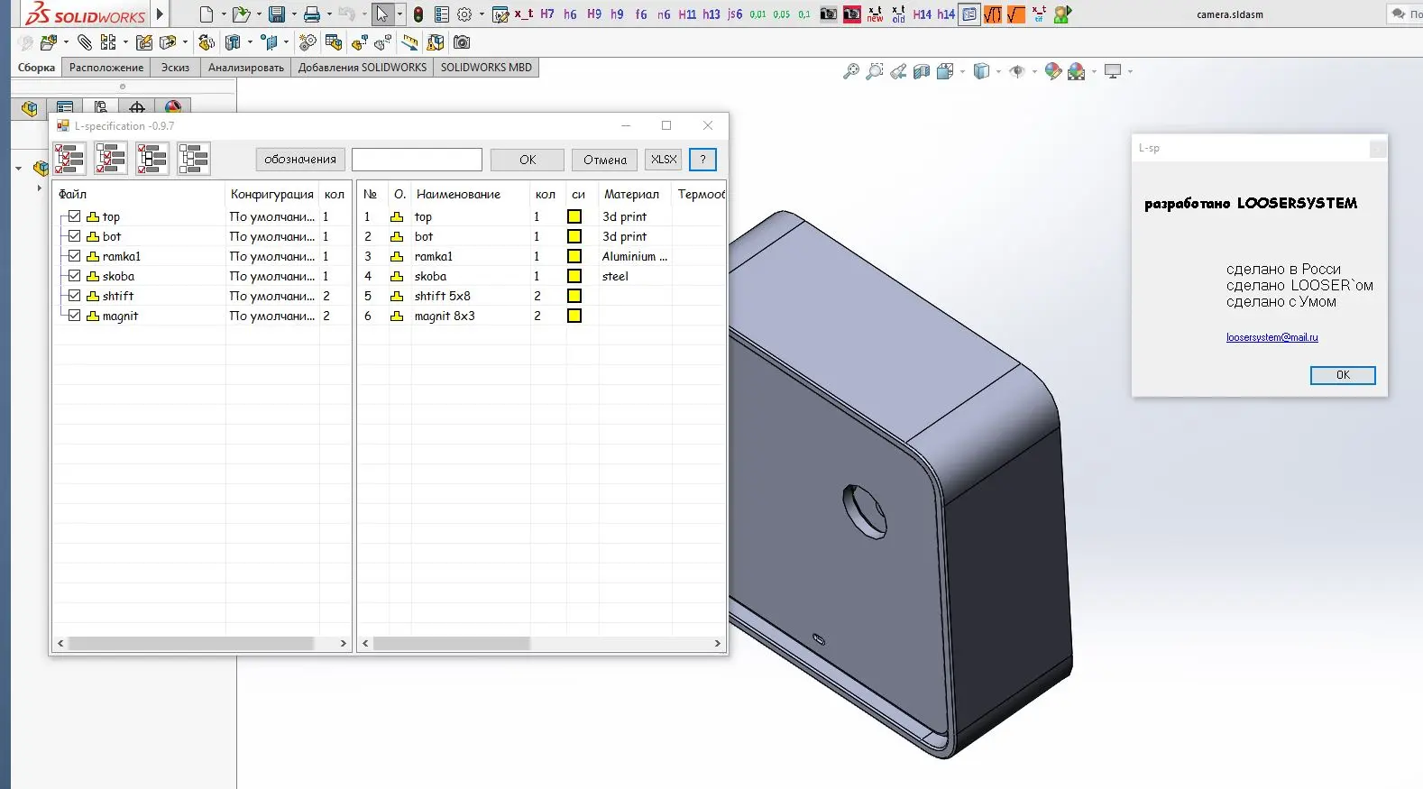
Task: Open the view settings monitor dropdown arrow
Action: 1130,71
